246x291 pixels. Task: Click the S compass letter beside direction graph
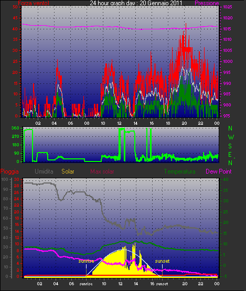click(230, 146)
